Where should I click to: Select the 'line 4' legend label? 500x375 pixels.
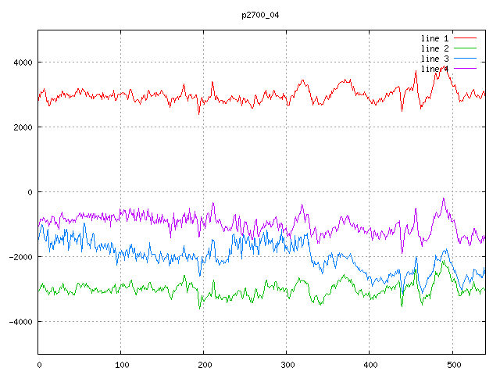434,69
